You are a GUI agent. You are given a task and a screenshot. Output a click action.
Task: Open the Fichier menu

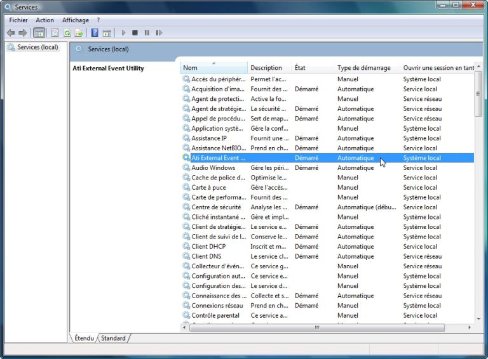18,20
